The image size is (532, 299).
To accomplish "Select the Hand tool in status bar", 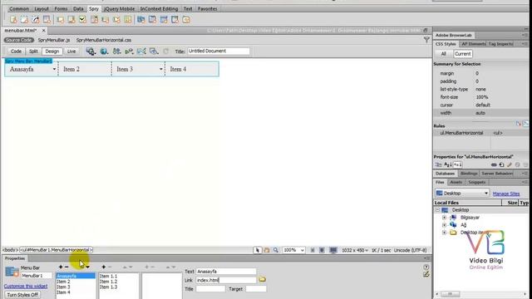I will point(267,250).
